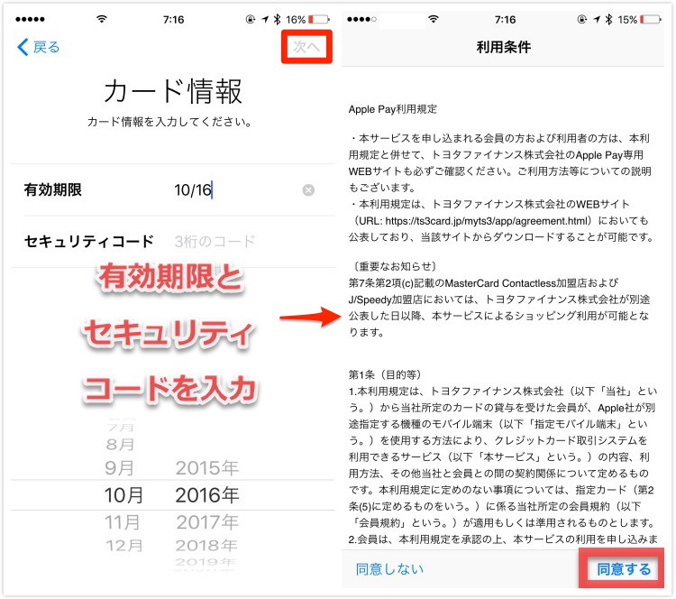
Task: Tap the location arrow icon on right screen
Action: 597,20
